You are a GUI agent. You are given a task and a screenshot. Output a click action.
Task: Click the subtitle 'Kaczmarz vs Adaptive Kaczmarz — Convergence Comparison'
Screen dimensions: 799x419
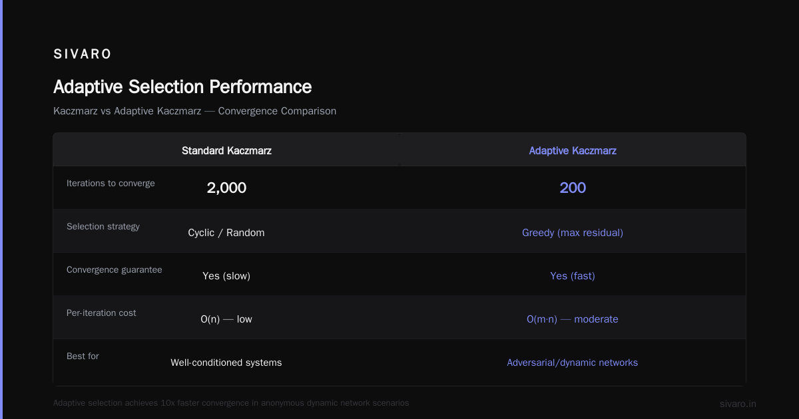(194, 111)
